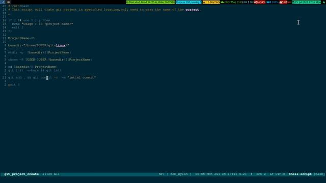
Task: Select the lock icon at top right corner
Action: [x=323, y=2]
